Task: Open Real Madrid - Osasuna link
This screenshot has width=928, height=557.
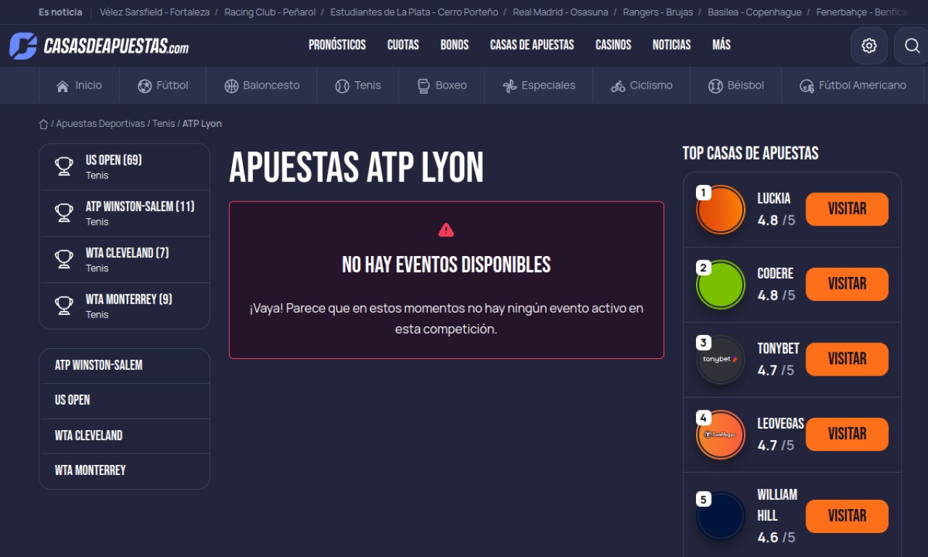Action: point(560,12)
